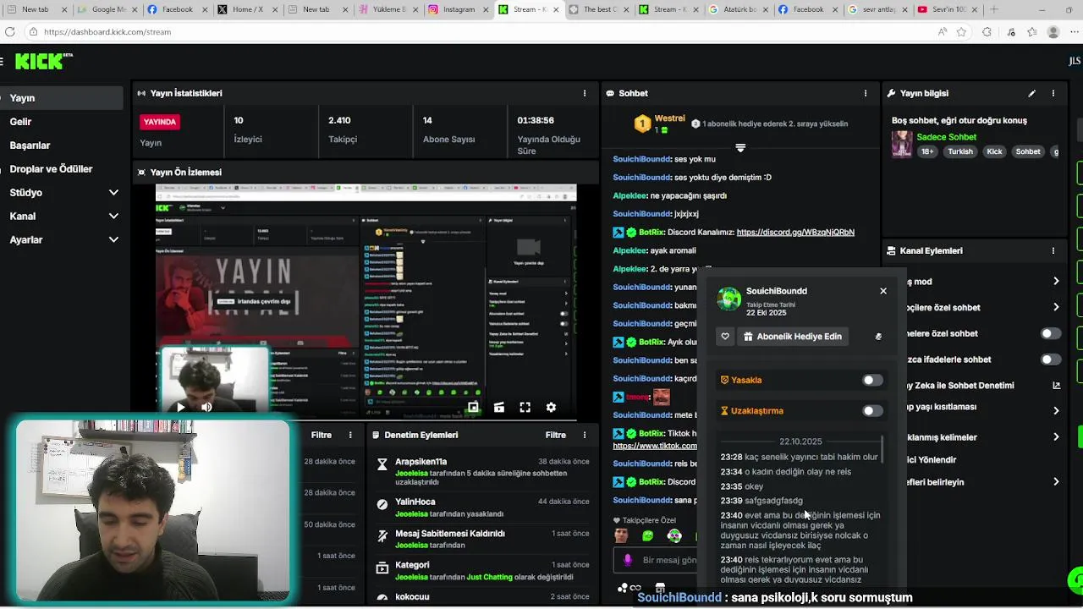Close the SouichiBoundd user card

882,291
